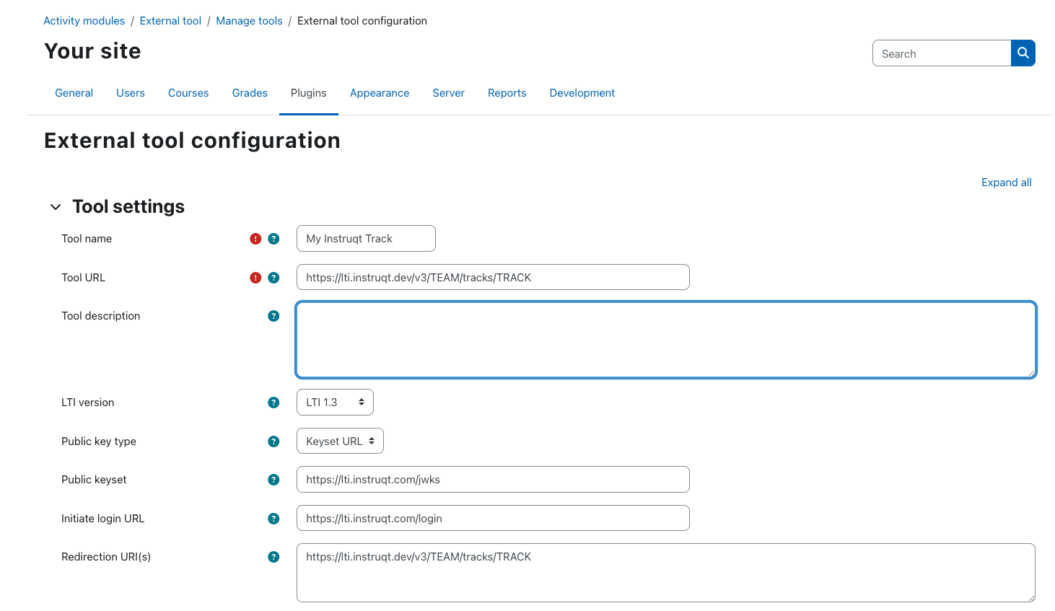Open help icon for Redirection URI(s)
1055x611 pixels.
point(273,557)
